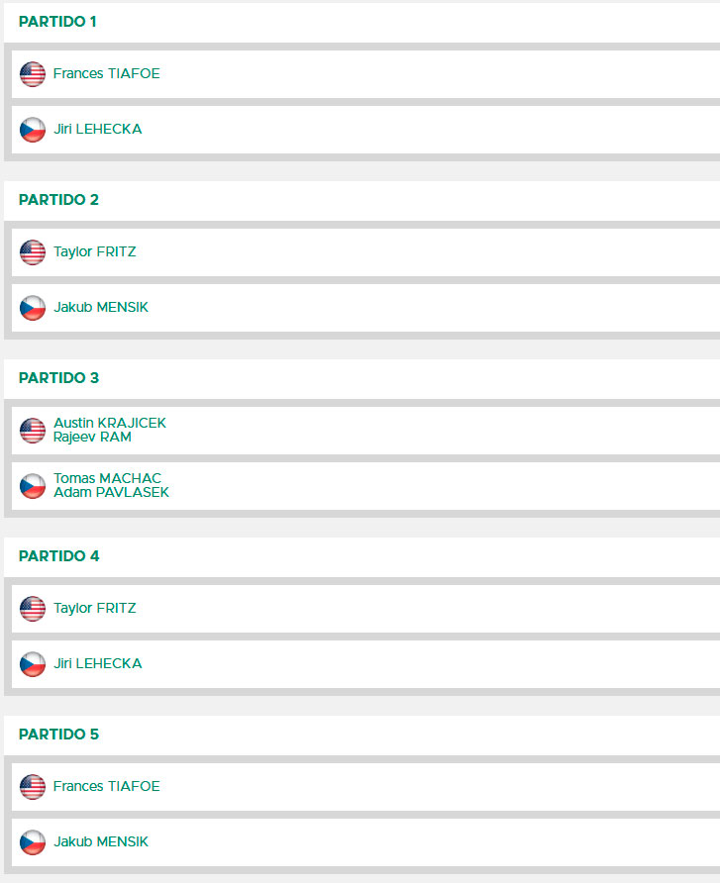
Task: Click USA flag next to Taylor FRITZ in Partido 2
Action: (x=33, y=252)
